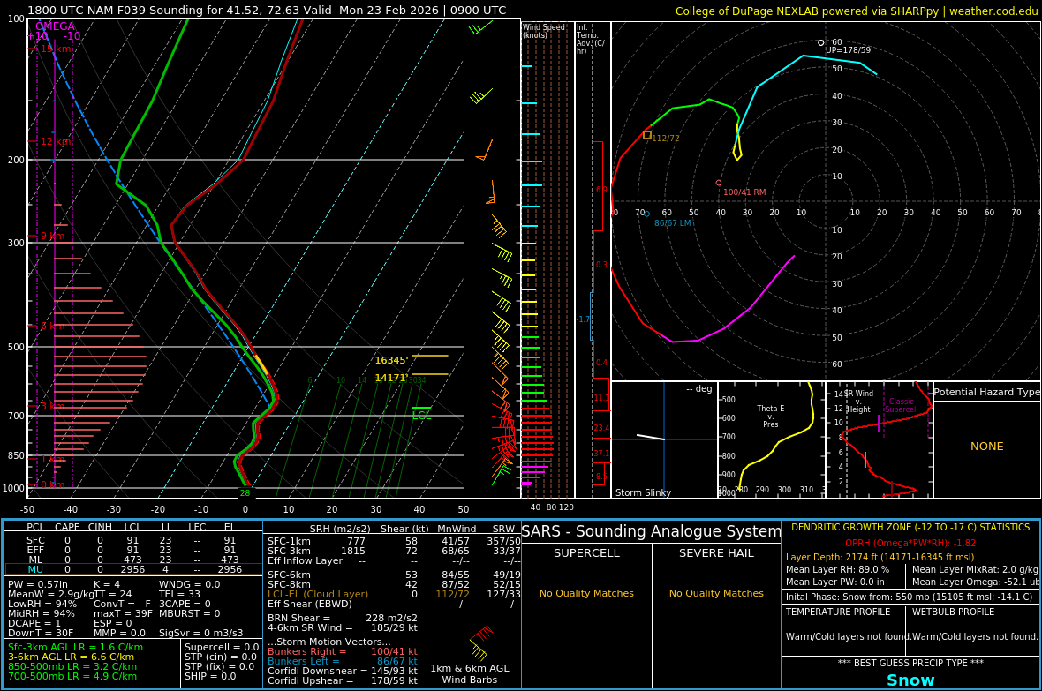Click 700-500mb LR = 4.9 C/km
Viewport: 1042px width, 691px height.
point(72,676)
